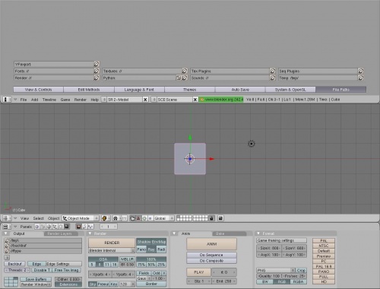Click the Game framing settings button
Screen dimensions: 380x289
[x=281, y=240]
